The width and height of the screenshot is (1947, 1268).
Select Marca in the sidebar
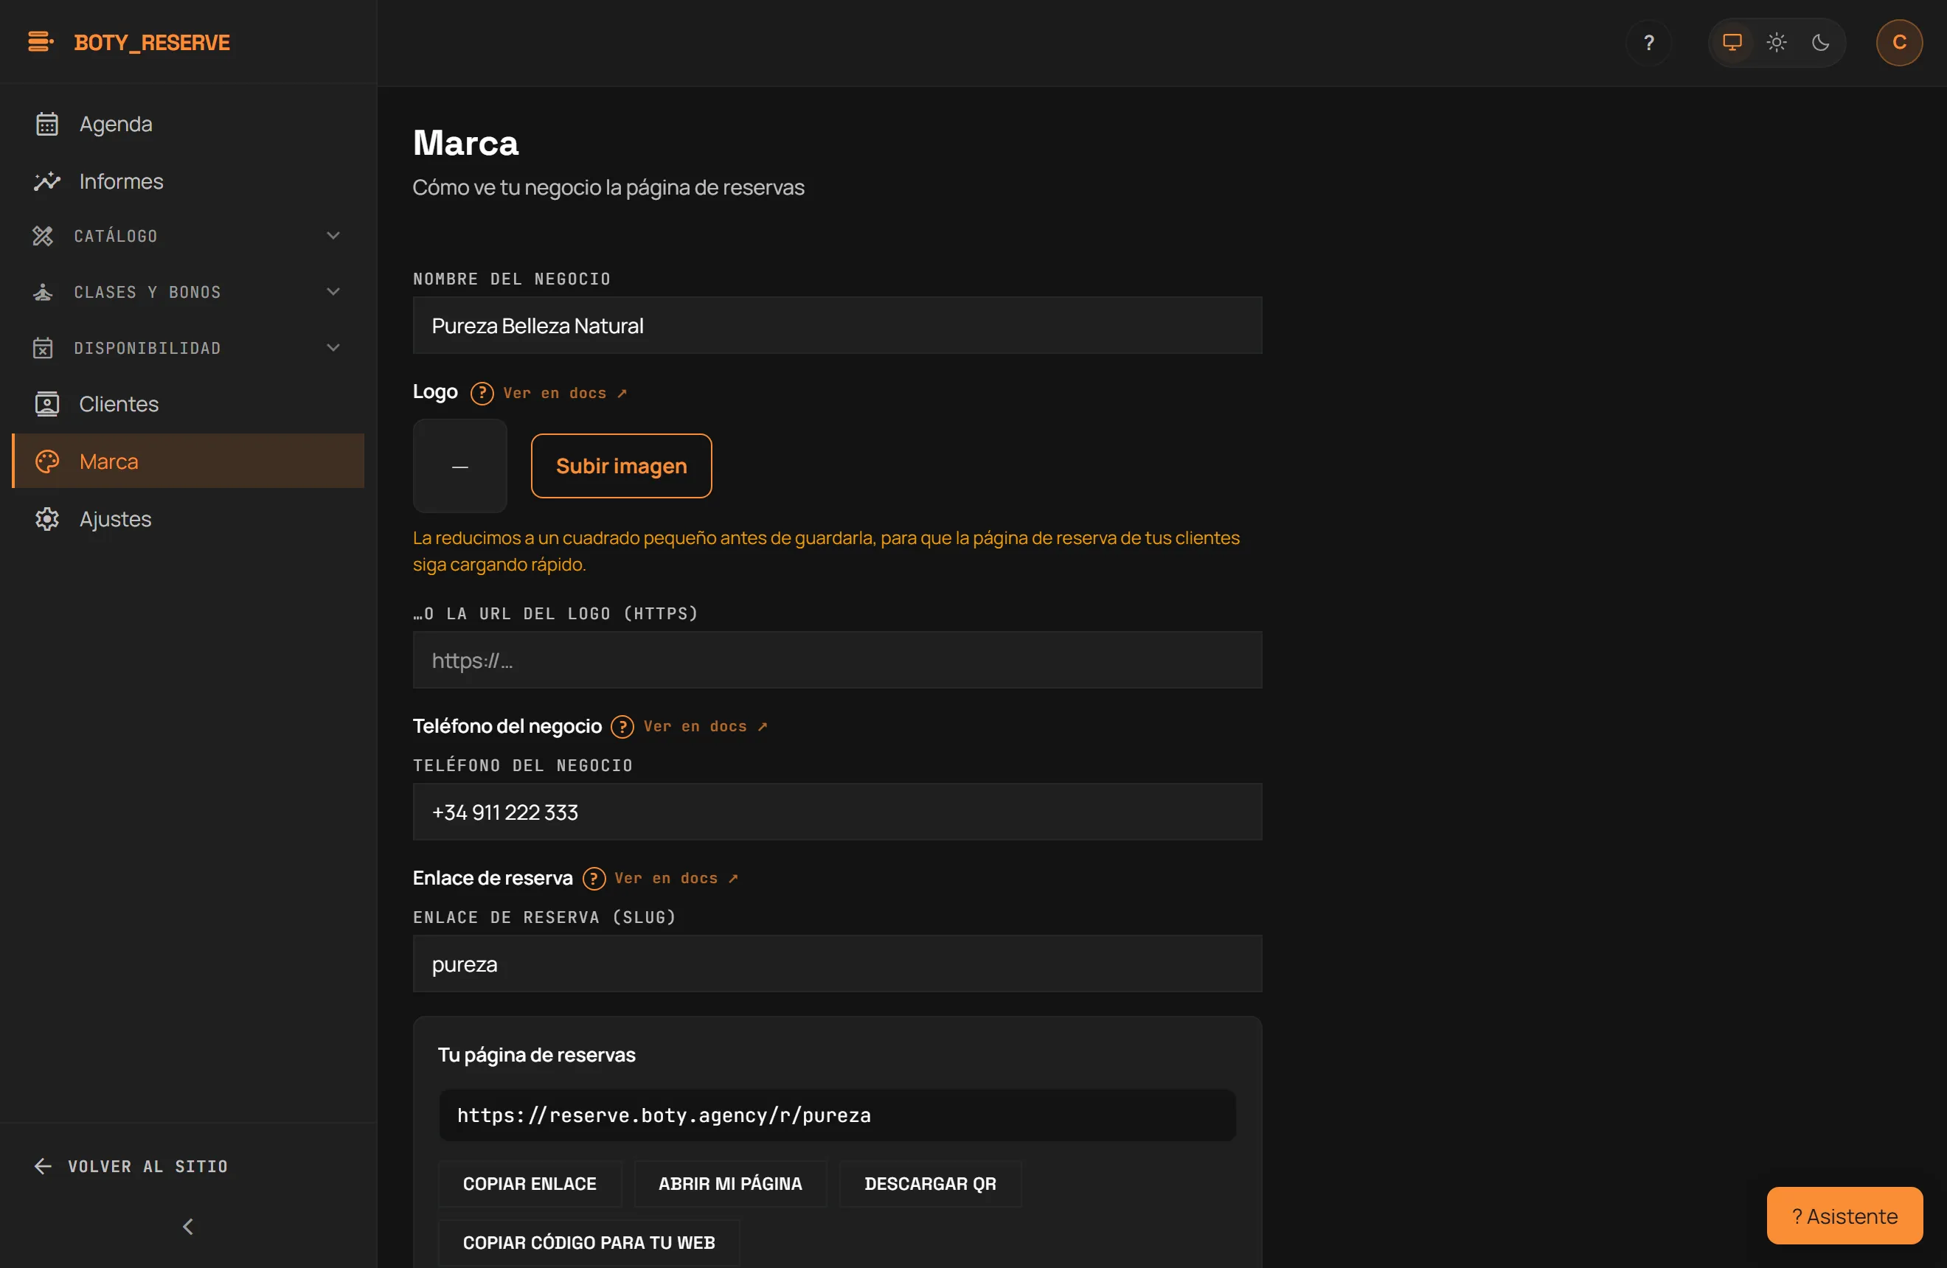[x=188, y=461]
